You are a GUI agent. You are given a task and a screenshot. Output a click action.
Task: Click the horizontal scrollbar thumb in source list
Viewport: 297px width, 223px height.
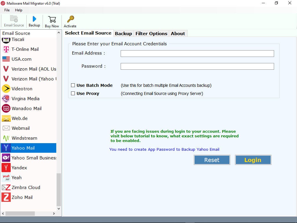click(20, 213)
